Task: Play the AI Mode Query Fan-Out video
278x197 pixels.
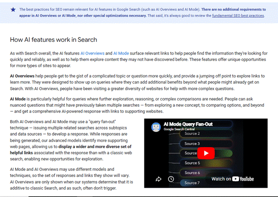Action: point(206,153)
